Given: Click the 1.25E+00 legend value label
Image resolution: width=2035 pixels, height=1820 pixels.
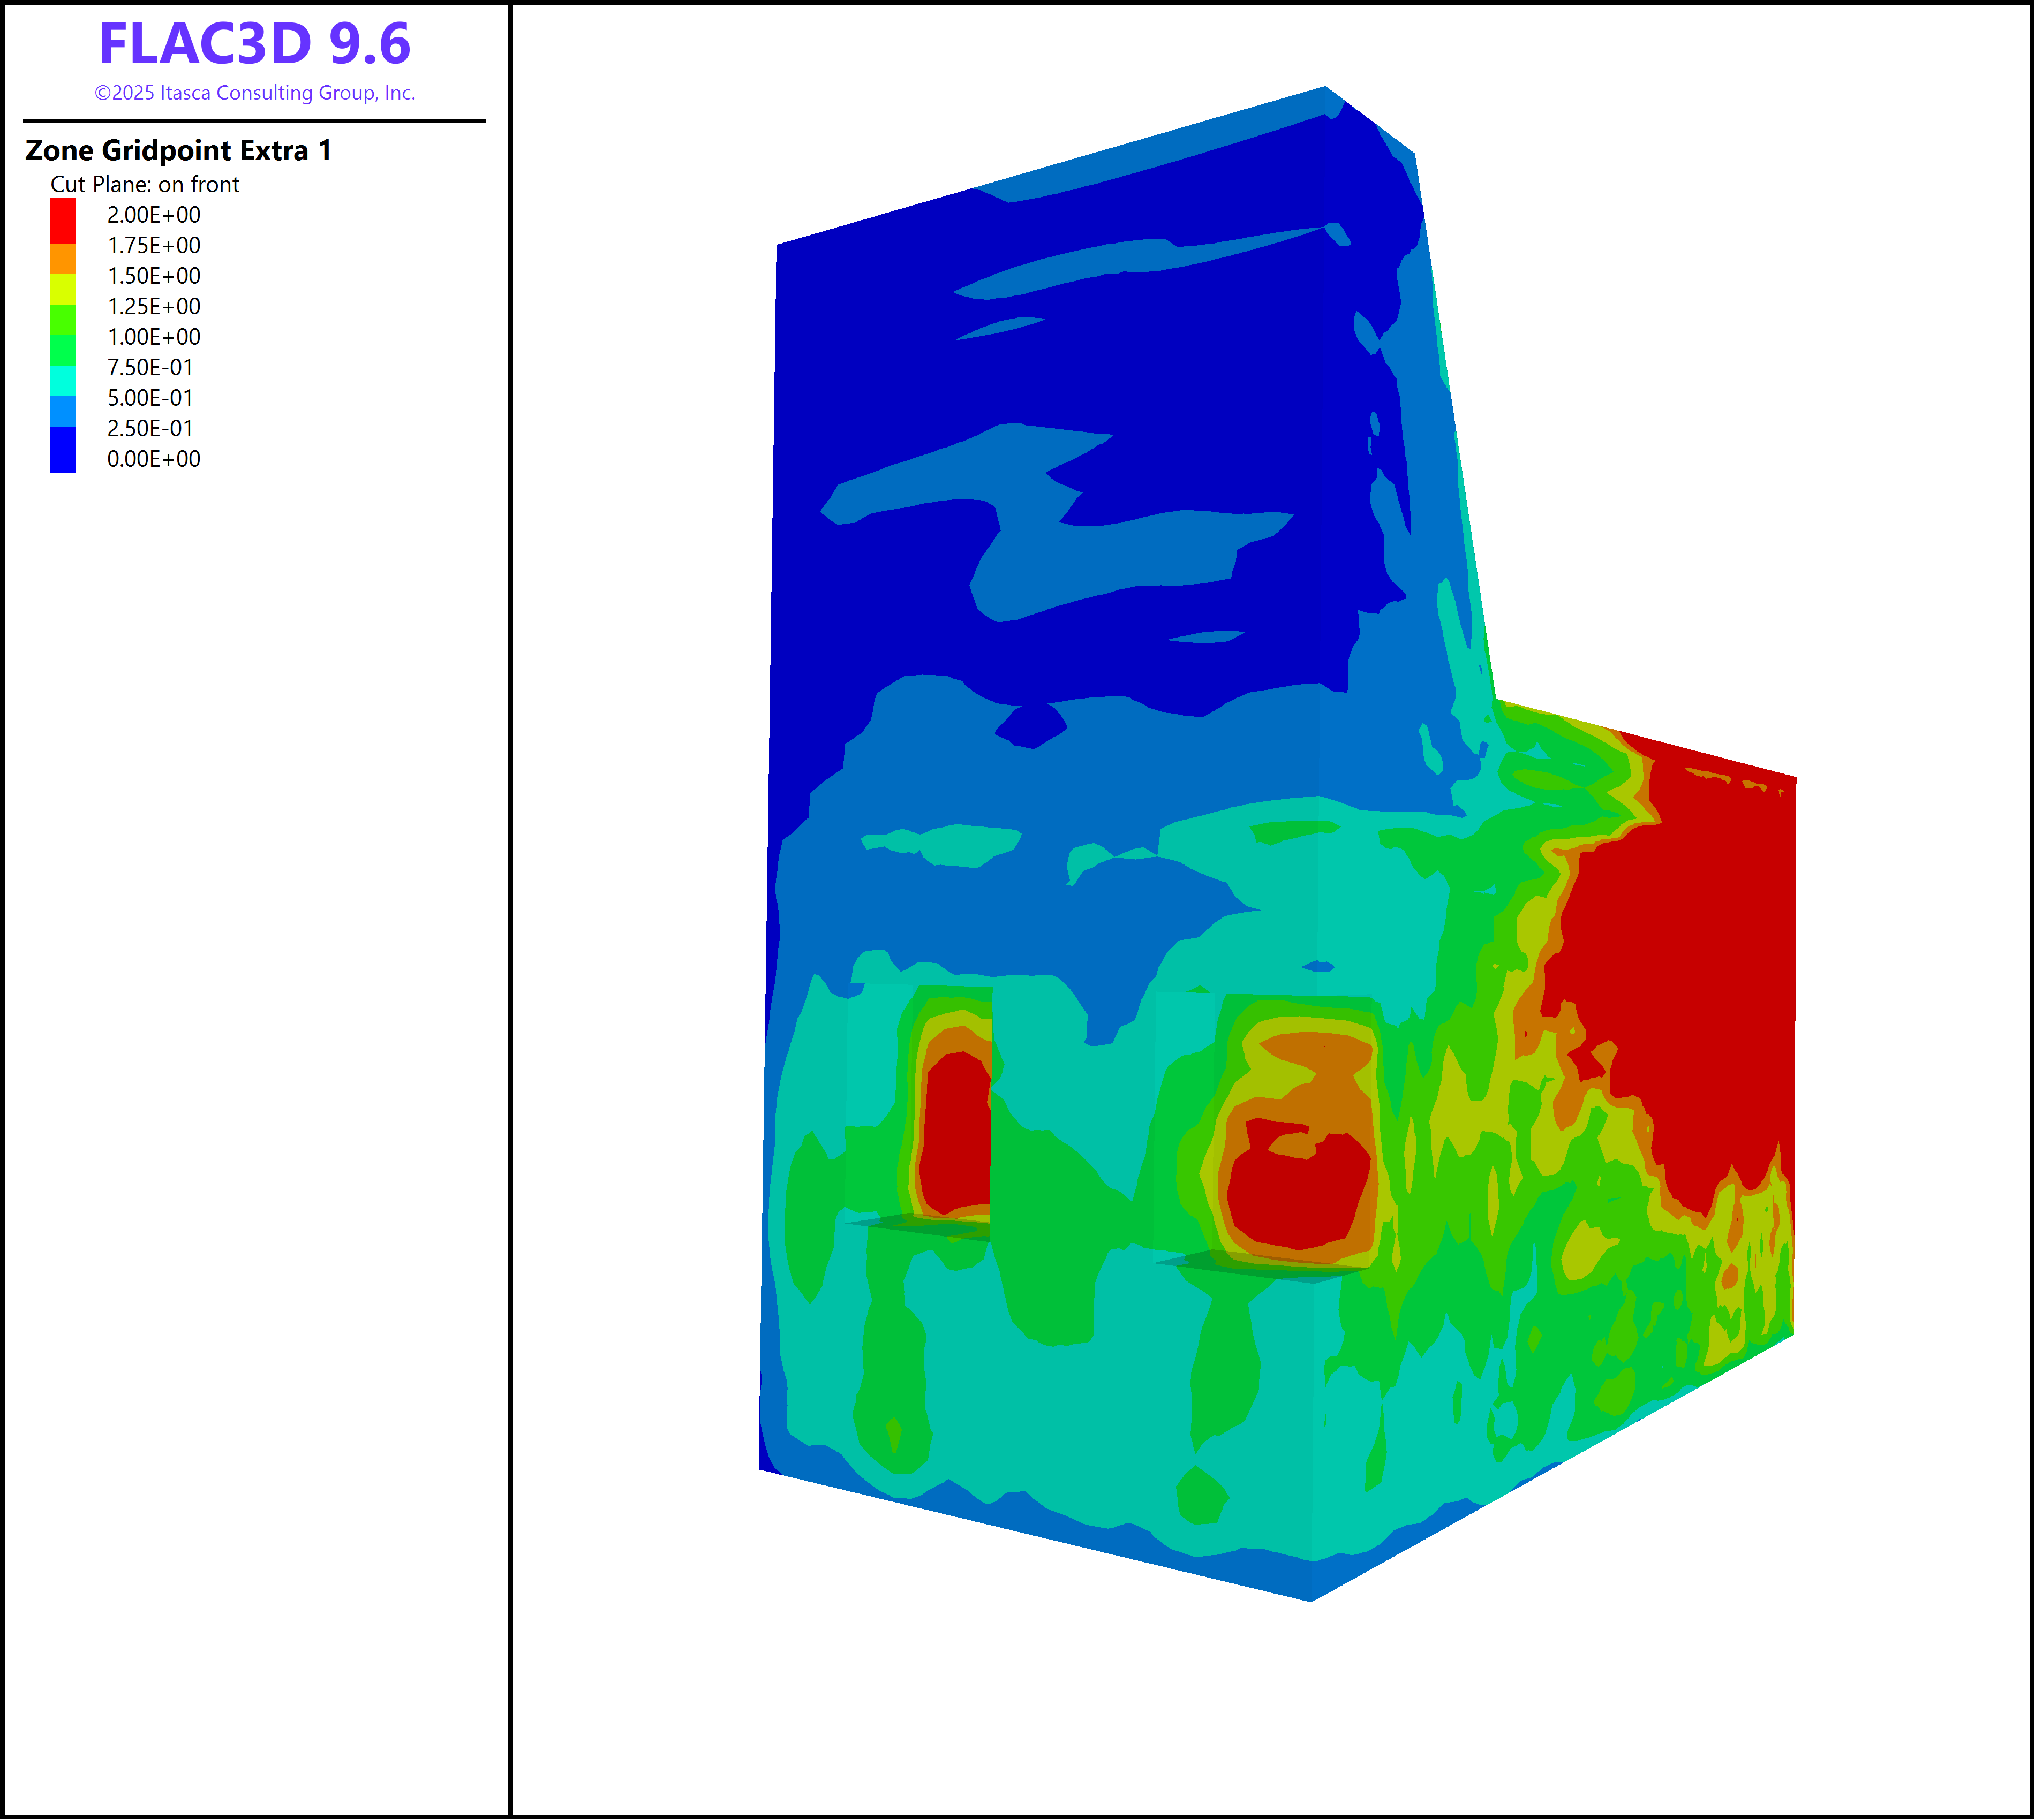Looking at the screenshot, I should 153,306.
